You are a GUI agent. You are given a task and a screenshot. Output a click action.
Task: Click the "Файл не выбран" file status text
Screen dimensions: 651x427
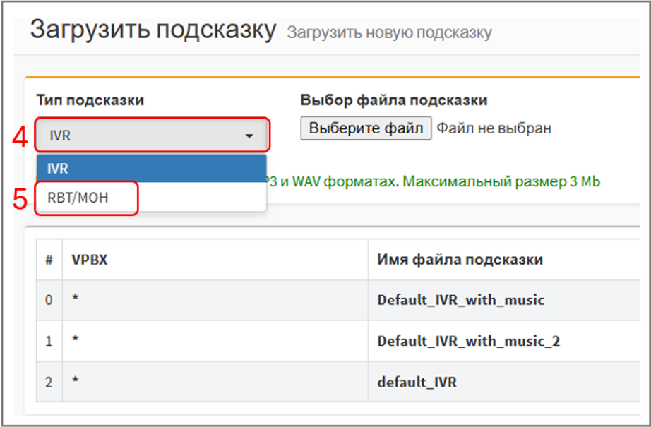click(494, 128)
